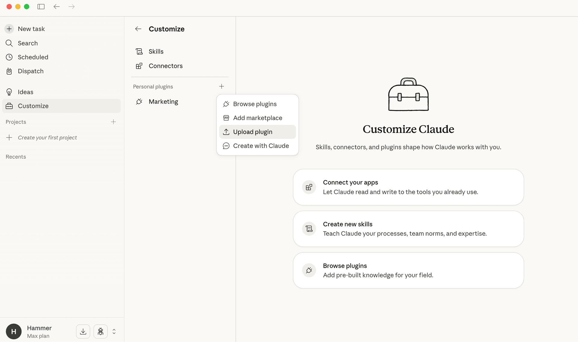Choose Add marketplace from the menu
Image resolution: width=578 pixels, height=342 pixels.
pos(257,118)
